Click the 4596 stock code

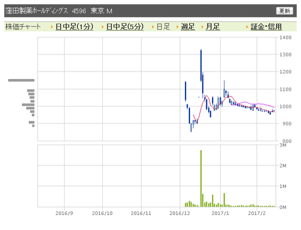[79, 11]
